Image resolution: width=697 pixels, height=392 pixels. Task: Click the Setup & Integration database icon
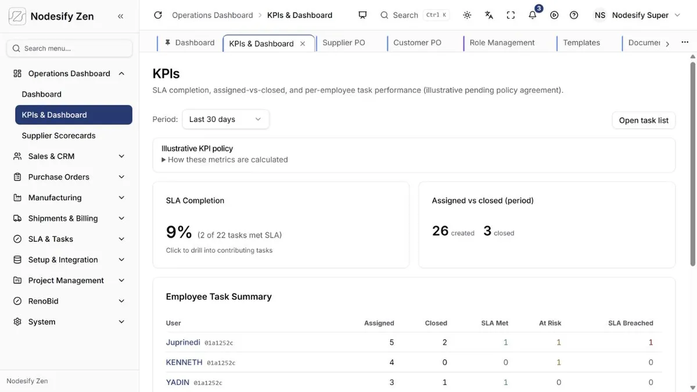(17, 260)
